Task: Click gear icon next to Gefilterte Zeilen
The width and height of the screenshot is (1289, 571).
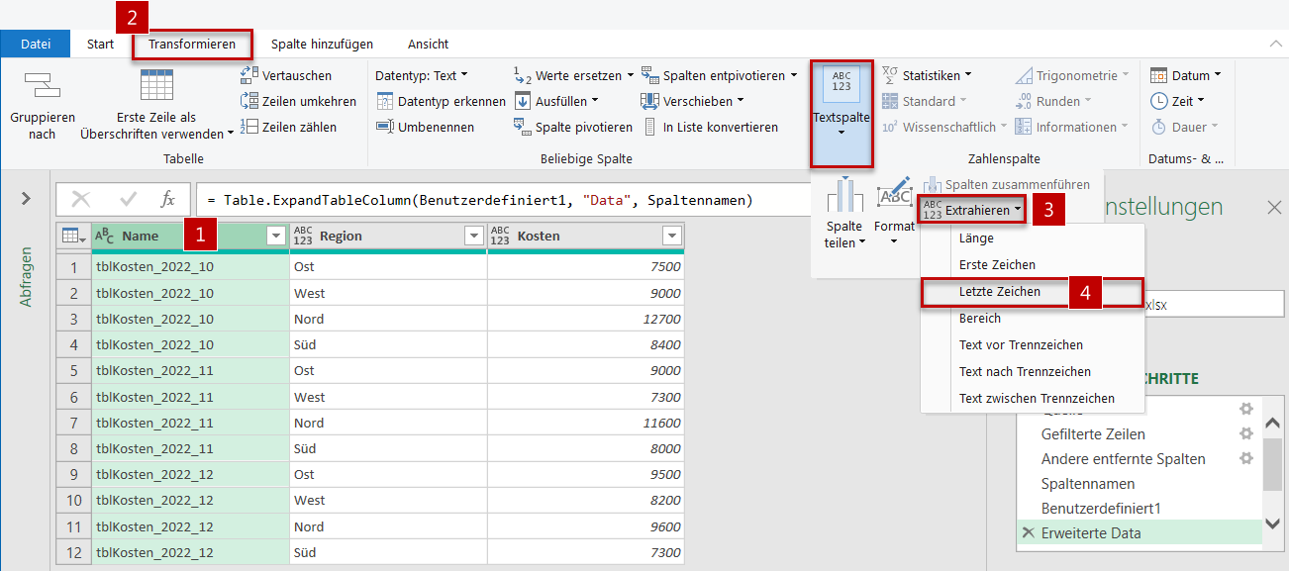Action: coord(1246,433)
